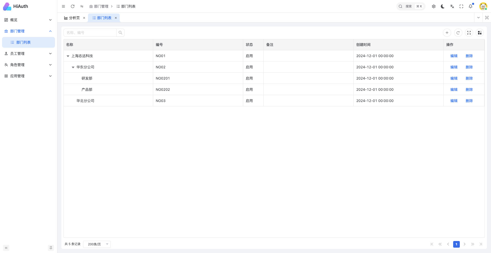This screenshot has width=491, height=253.
Task: Click the 名称、编号 search input field
Action: click(90, 33)
